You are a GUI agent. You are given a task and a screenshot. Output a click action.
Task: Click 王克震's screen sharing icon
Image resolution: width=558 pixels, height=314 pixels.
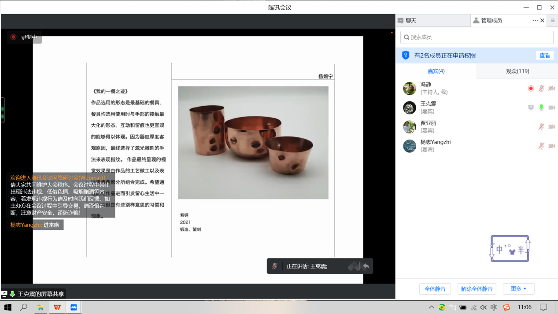pyautogui.click(x=531, y=107)
